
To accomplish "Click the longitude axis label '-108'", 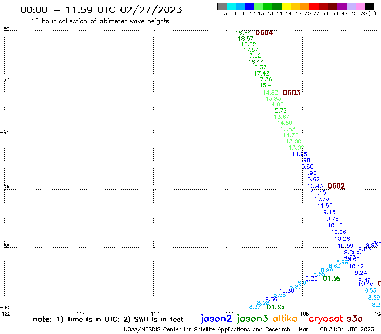I will (x=303, y=313).
